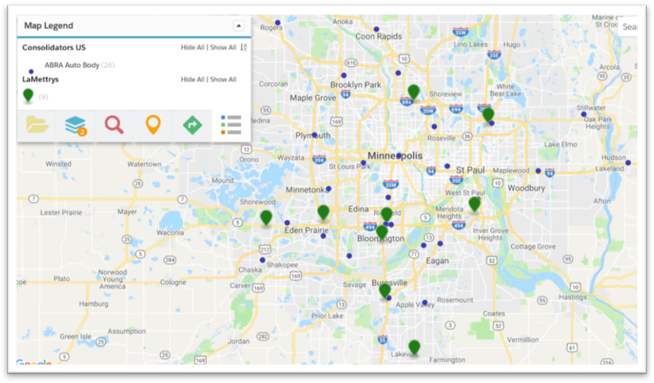The width and height of the screenshot is (654, 383).
Task: Open the folder icon in legend toolbar
Action: 37,124
